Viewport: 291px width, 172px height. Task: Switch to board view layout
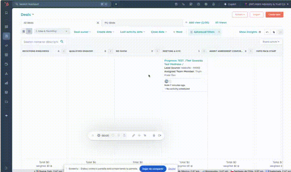pos(29,31)
